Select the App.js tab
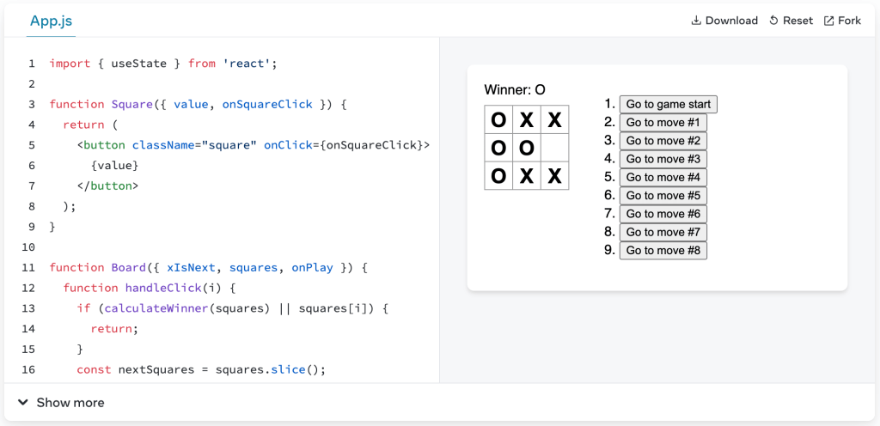 click(x=51, y=21)
